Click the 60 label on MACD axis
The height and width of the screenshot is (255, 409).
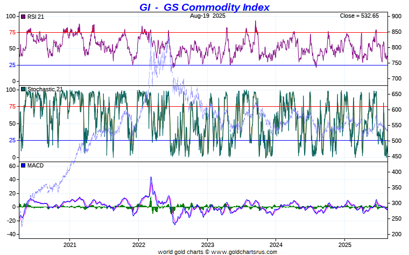click(12, 166)
